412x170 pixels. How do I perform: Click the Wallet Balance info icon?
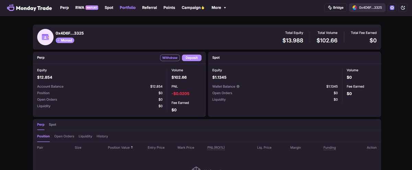click(x=238, y=87)
